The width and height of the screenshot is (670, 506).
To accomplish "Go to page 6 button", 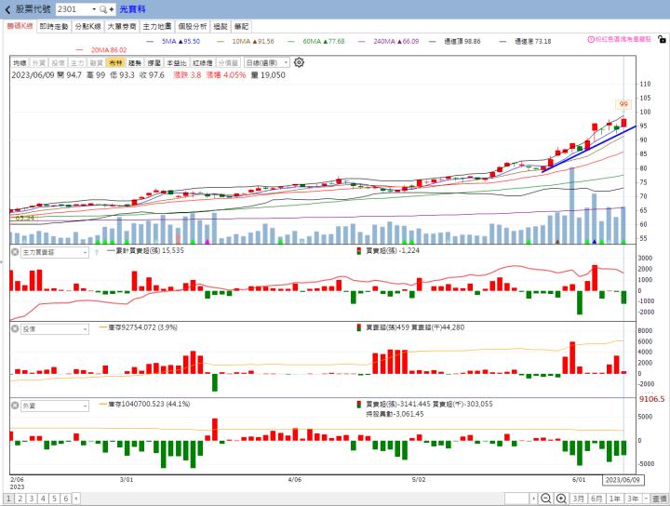I will [x=66, y=499].
